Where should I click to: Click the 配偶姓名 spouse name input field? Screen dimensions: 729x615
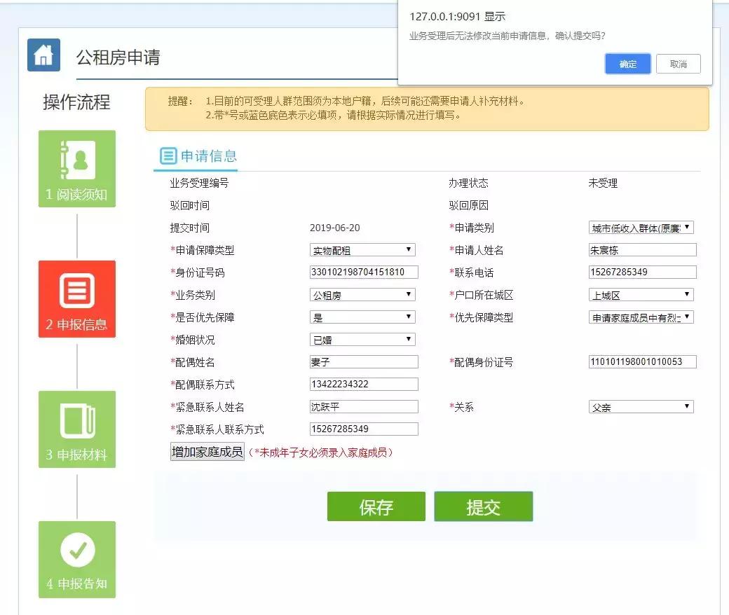(x=362, y=361)
